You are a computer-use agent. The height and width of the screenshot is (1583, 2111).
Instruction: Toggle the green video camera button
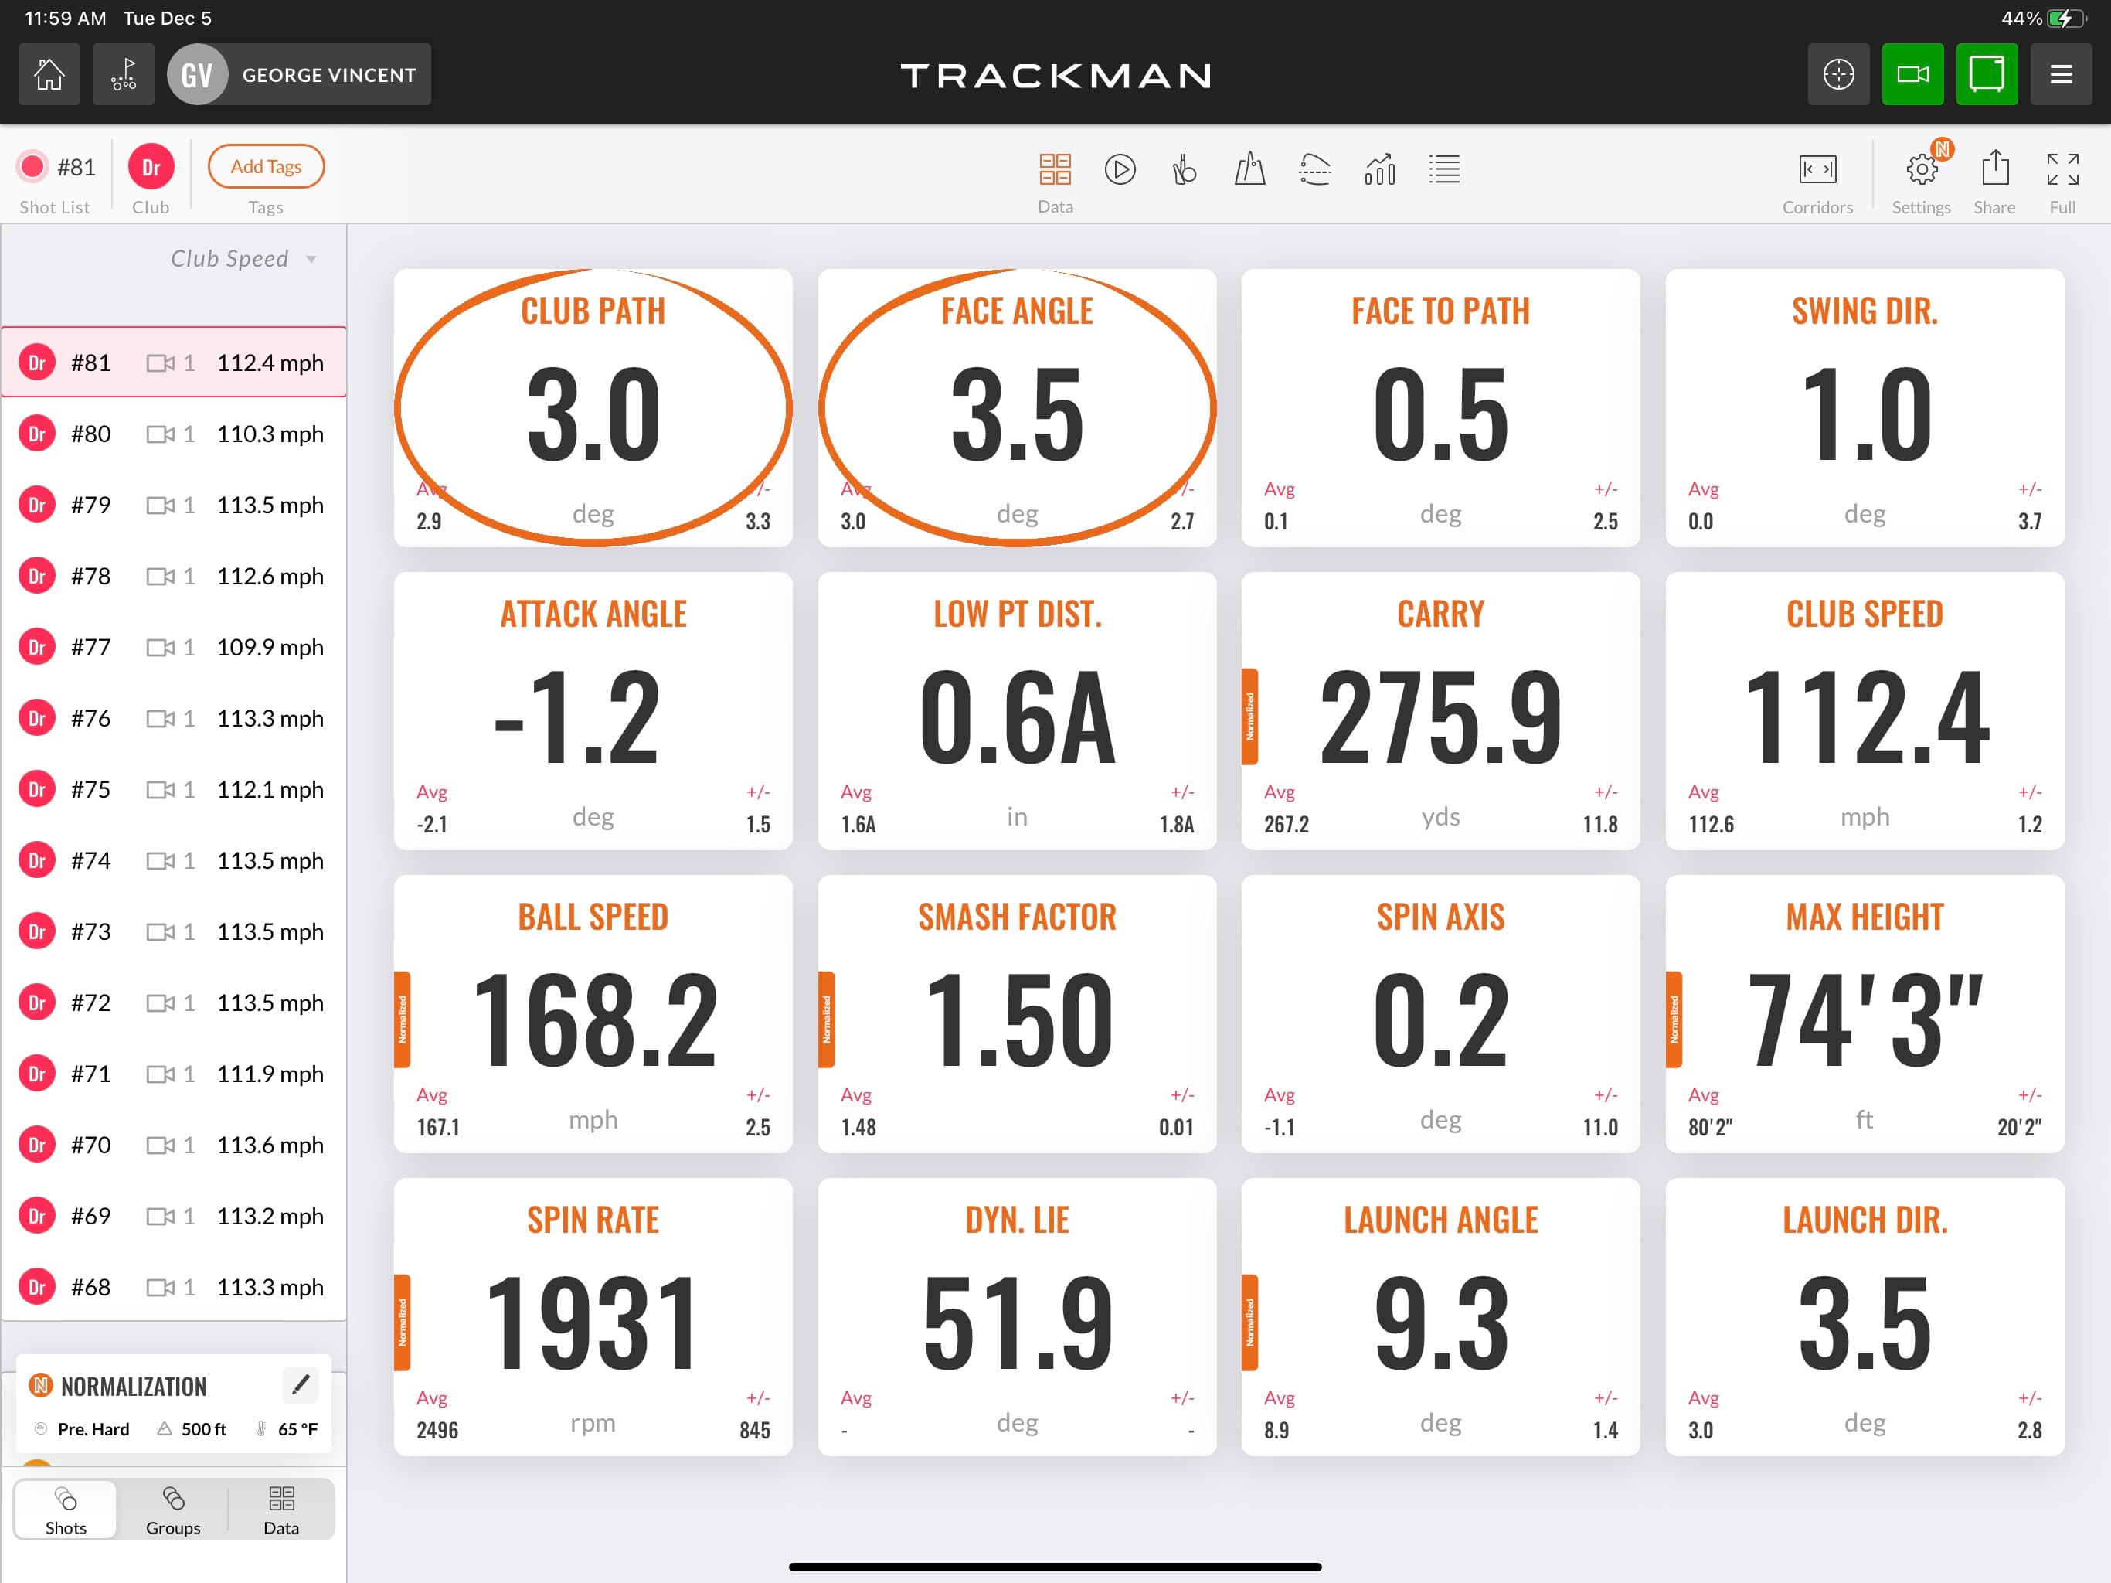click(1912, 74)
